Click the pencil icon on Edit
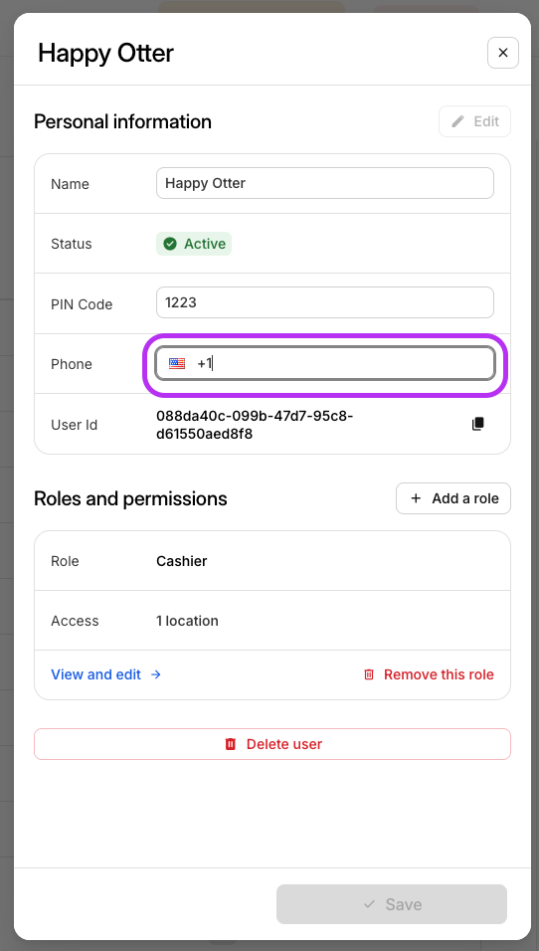539x951 pixels. [x=458, y=121]
